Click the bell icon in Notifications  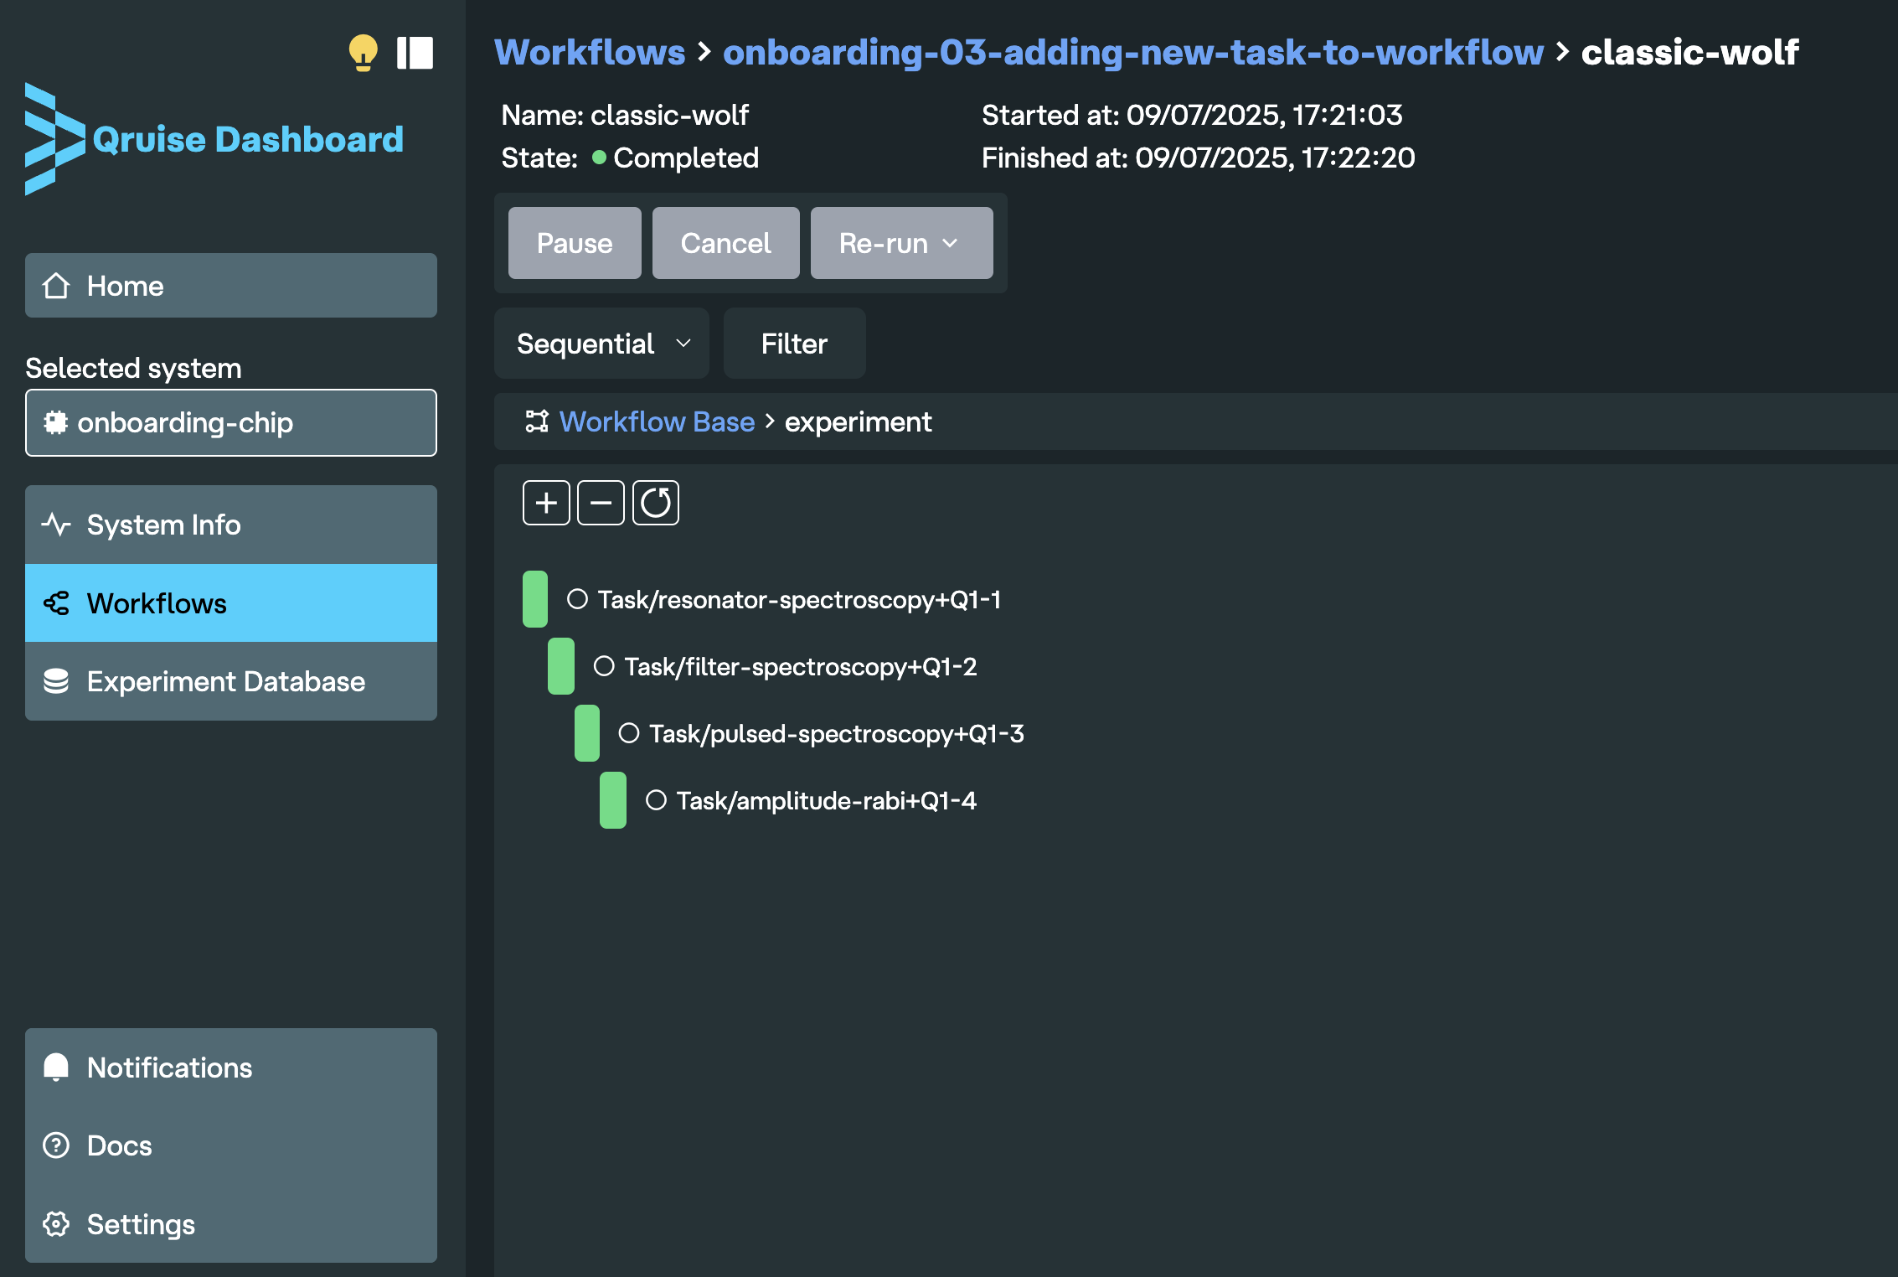click(56, 1068)
